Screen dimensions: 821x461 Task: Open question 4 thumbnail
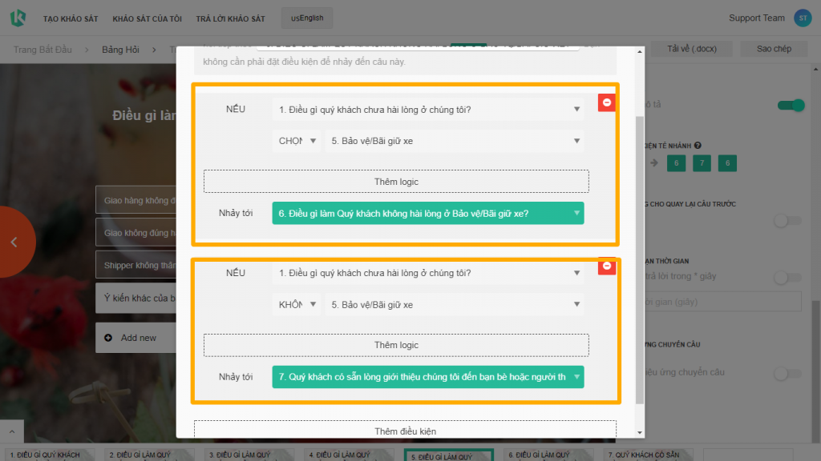click(x=349, y=455)
